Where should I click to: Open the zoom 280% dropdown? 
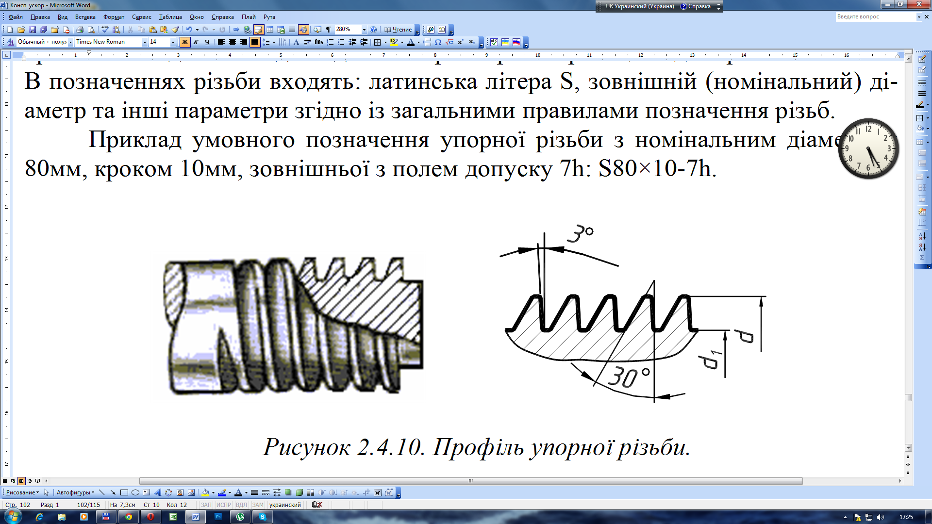coord(364,30)
